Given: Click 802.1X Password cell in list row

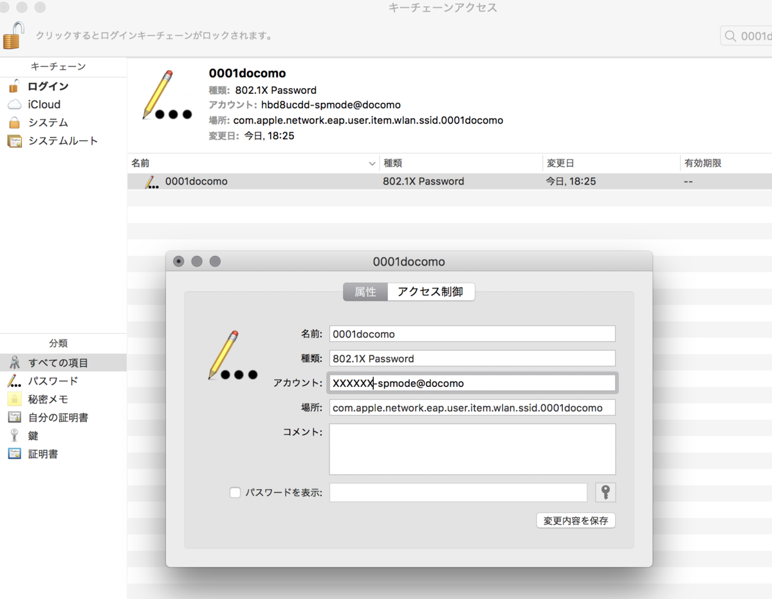Looking at the screenshot, I should [423, 181].
